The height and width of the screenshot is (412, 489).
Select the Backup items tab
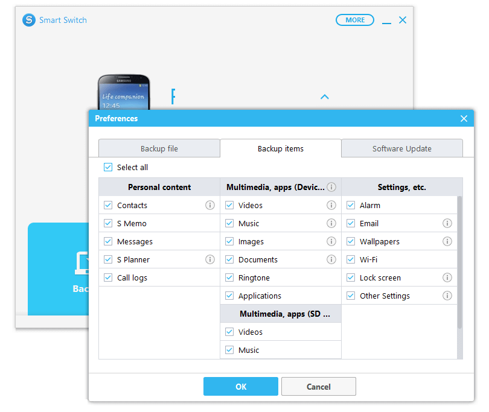tap(281, 148)
